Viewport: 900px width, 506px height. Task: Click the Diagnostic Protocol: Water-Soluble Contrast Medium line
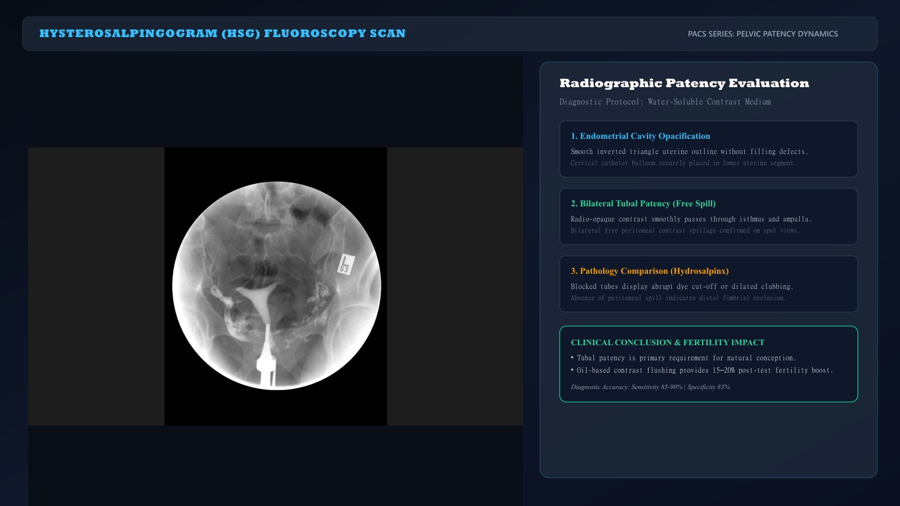coord(665,102)
